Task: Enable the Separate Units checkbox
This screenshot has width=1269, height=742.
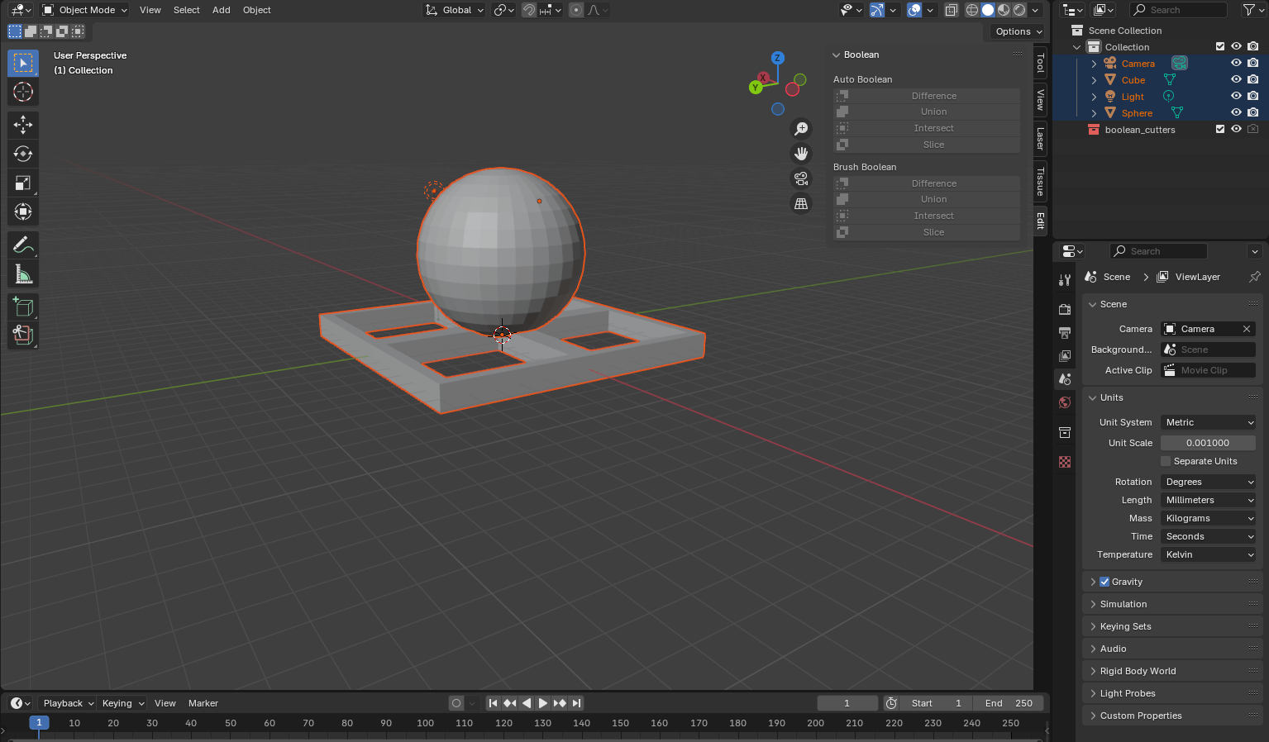Action: point(1166,461)
